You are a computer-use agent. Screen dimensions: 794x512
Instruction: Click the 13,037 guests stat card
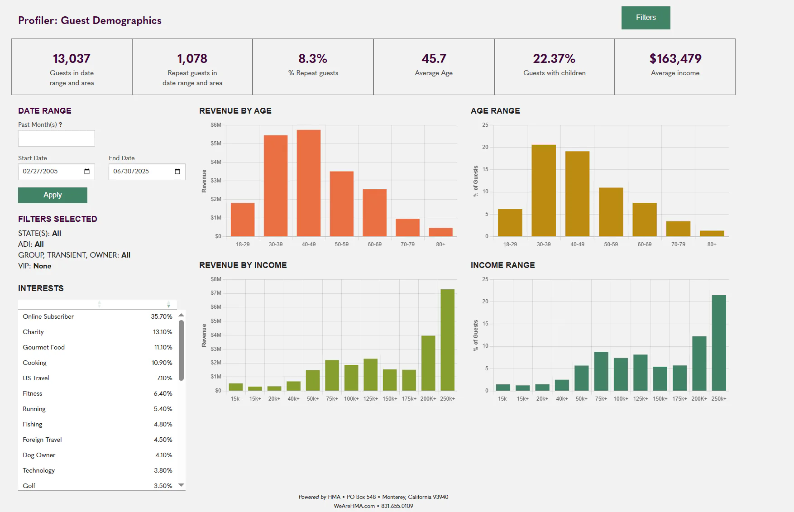[72, 67]
